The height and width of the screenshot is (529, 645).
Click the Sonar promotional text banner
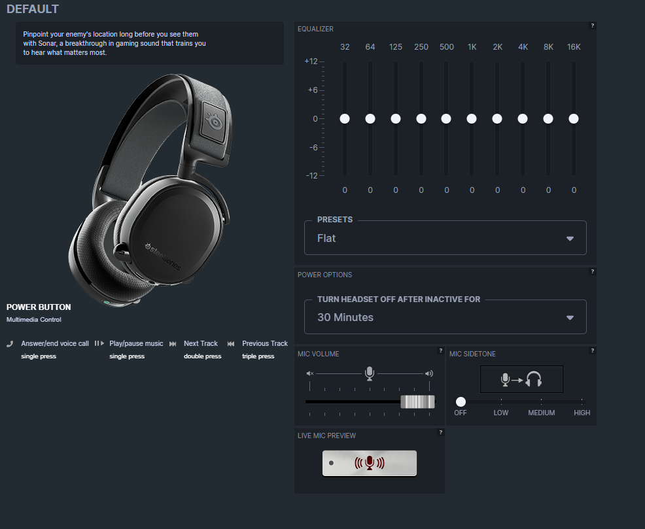[149, 43]
